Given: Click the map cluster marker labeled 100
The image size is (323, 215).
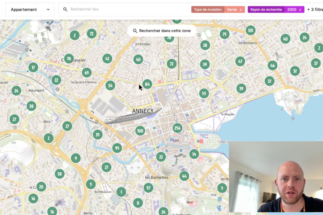Looking at the screenshot, I should point(140,131).
